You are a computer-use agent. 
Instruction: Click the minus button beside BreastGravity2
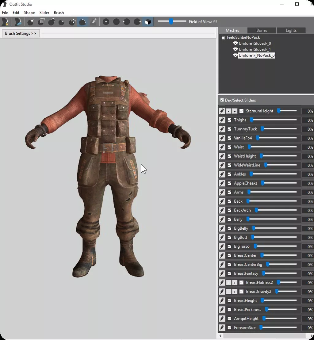click(x=228, y=292)
